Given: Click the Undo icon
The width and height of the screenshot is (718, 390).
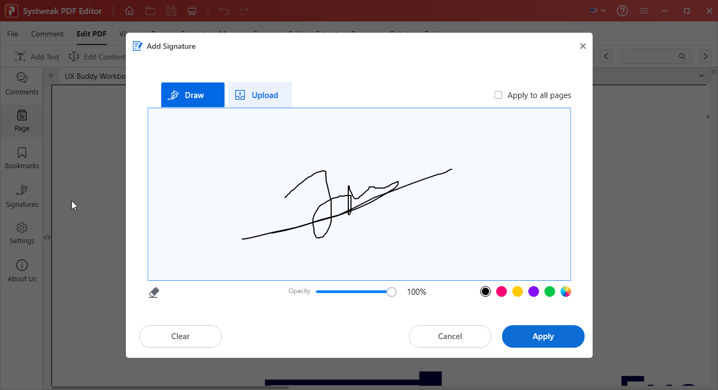Looking at the screenshot, I should coord(223,11).
